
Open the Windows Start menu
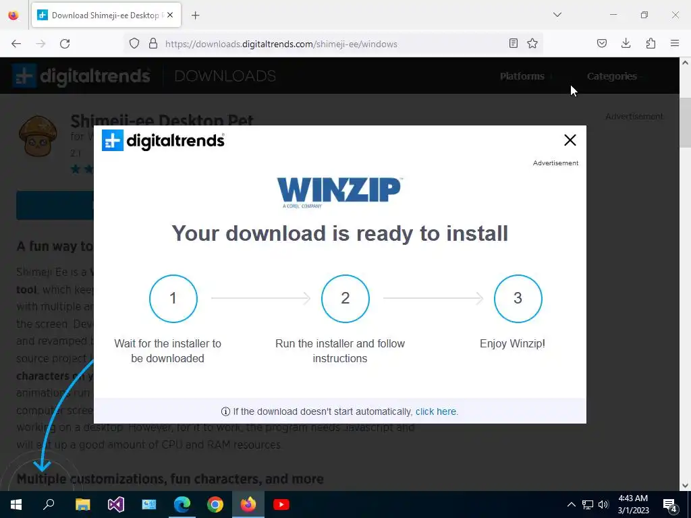[16, 505]
